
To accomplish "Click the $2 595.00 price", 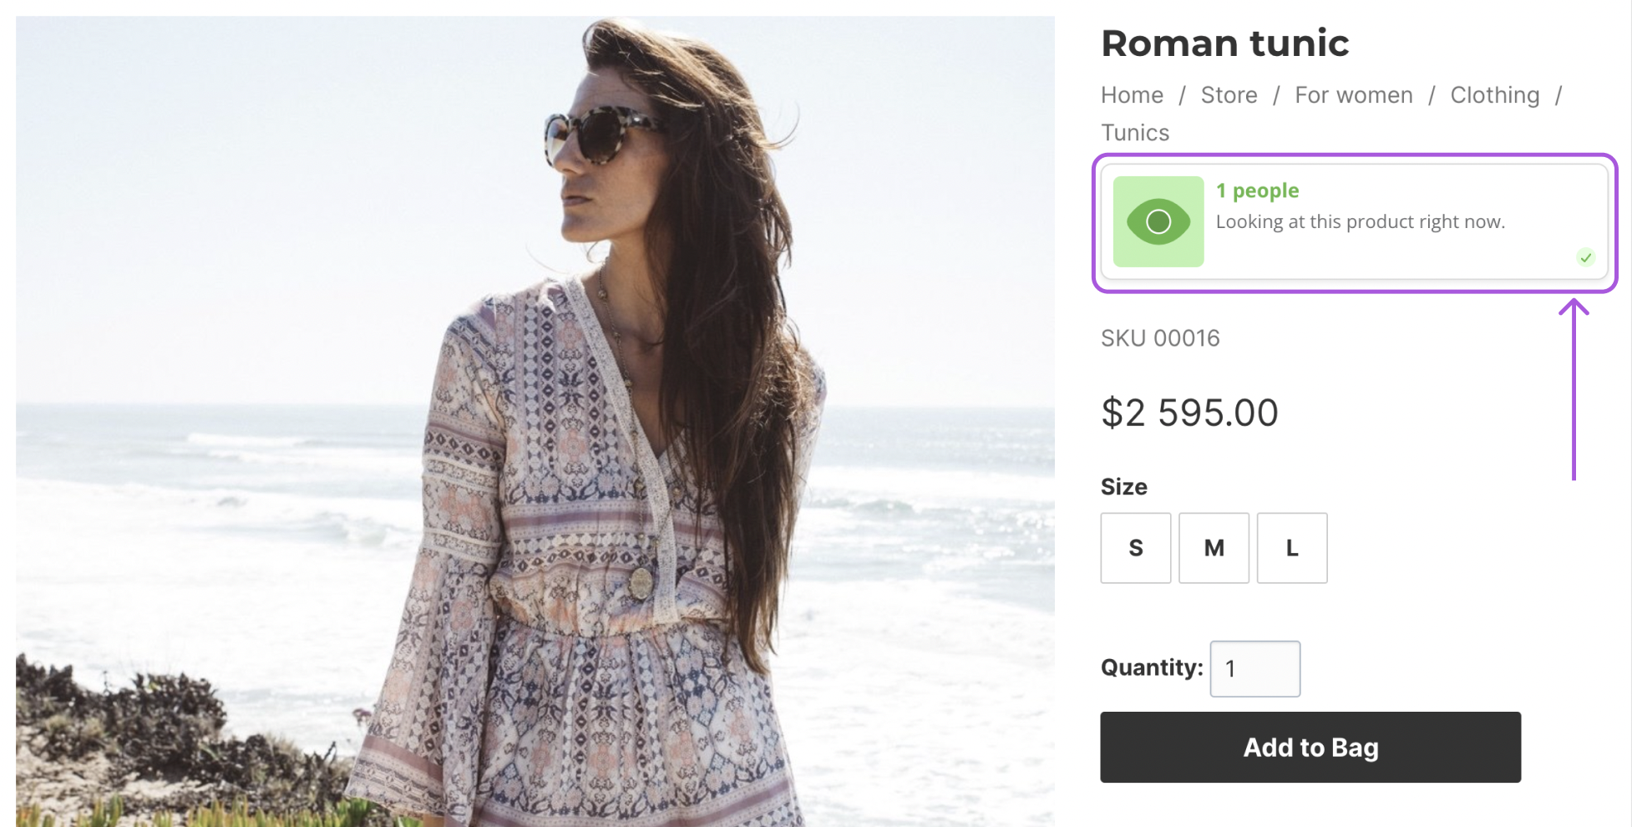I will [1189, 413].
